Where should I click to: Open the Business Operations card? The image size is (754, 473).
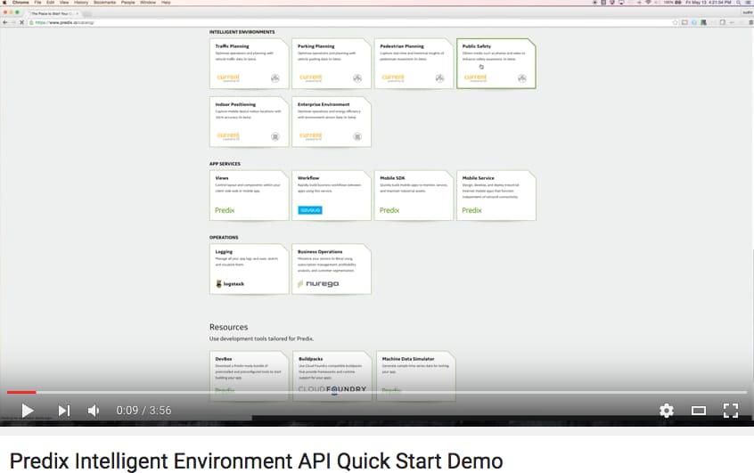[x=332, y=269]
